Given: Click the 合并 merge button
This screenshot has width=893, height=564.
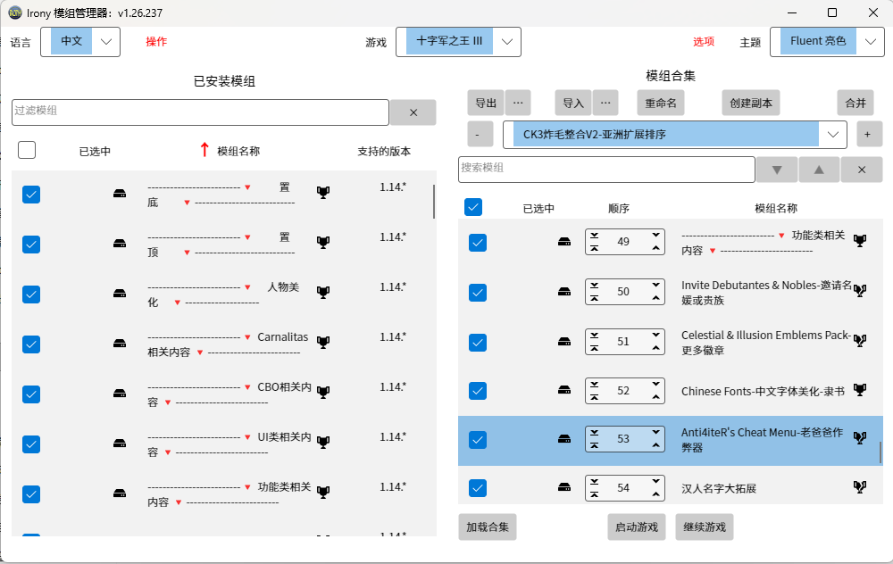Looking at the screenshot, I should (x=855, y=103).
